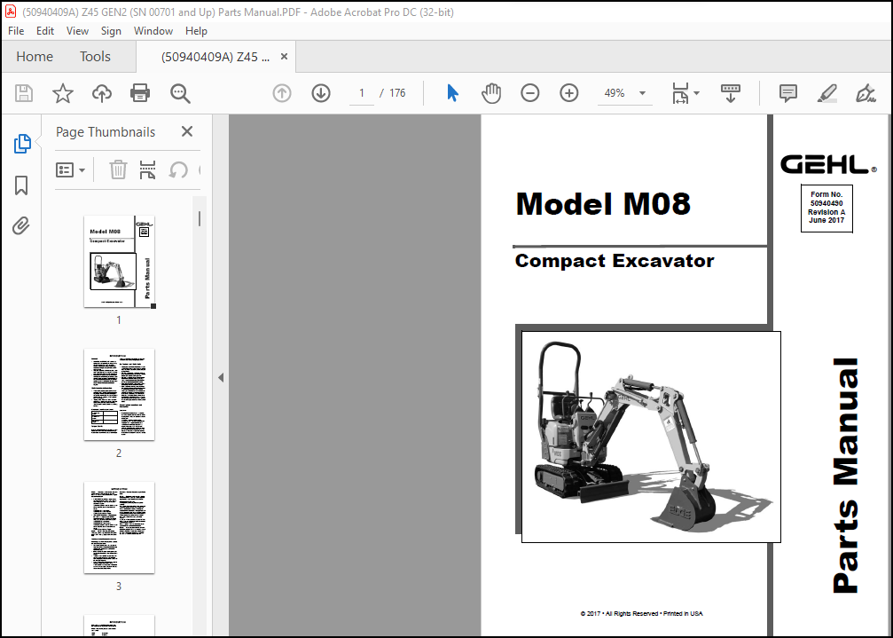Open the File menu
Image resolution: width=893 pixels, height=638 pixels.
click(16, 31)
